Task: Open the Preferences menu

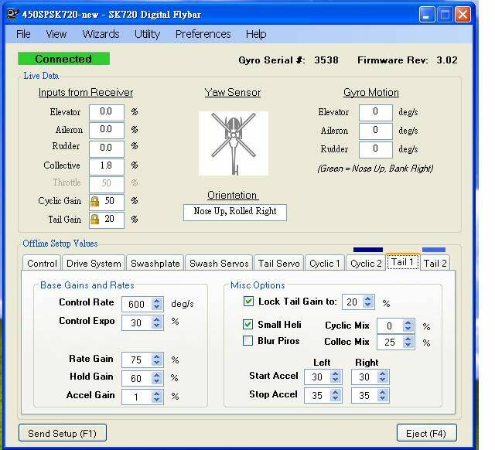Action: 203,34
